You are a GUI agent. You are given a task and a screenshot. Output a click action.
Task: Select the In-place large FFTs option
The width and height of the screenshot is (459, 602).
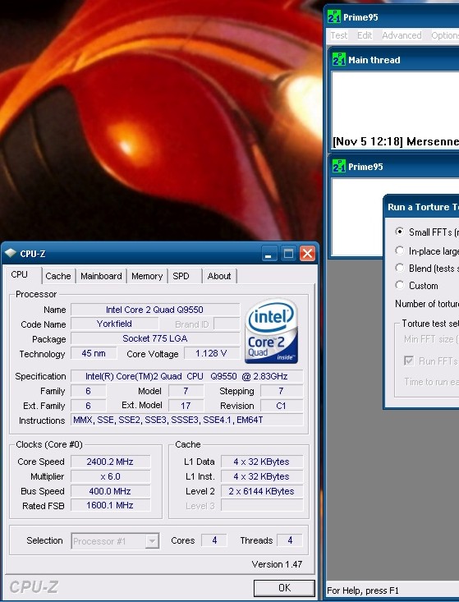(400, 250)
